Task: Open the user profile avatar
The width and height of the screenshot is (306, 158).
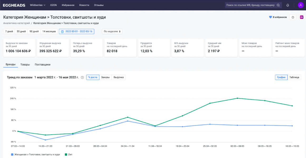Action: point(300,5)
